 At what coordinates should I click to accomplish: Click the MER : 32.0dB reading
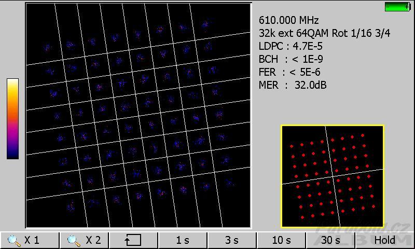pyautogui.click(x=293, y=85)
